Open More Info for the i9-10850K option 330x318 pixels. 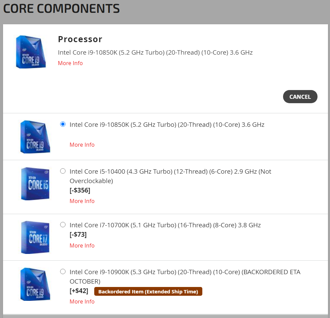pos(82,145)
